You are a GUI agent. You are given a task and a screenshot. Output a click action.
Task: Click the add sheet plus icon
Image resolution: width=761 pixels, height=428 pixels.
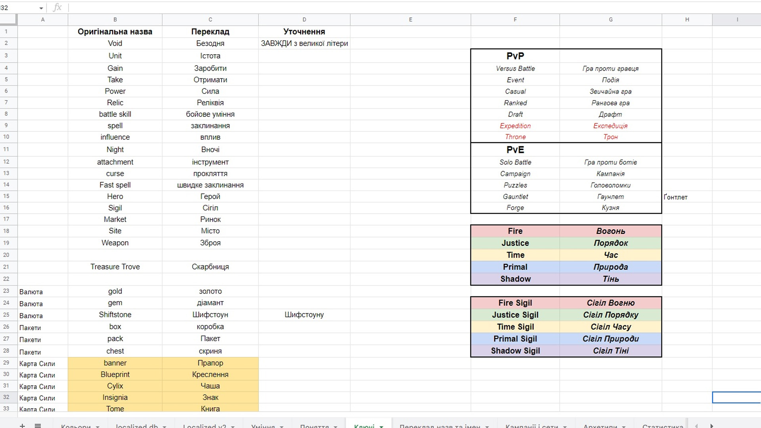coord(22,426)
